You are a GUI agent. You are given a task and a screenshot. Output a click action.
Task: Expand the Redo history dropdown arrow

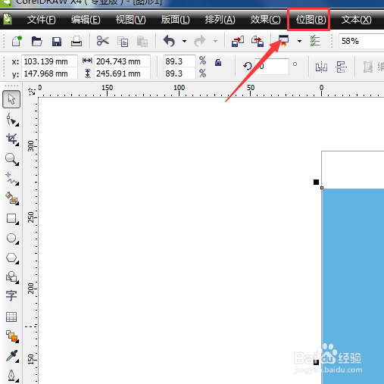point(215,41)
